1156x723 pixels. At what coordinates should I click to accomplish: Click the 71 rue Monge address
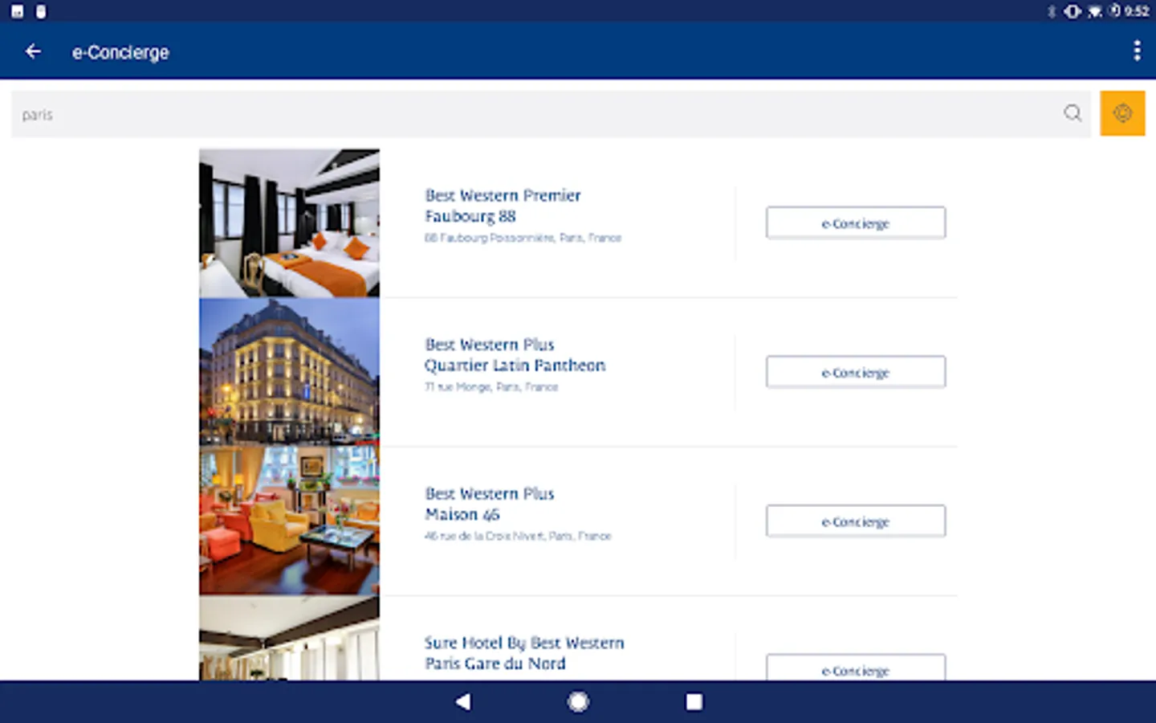[491, 387]
